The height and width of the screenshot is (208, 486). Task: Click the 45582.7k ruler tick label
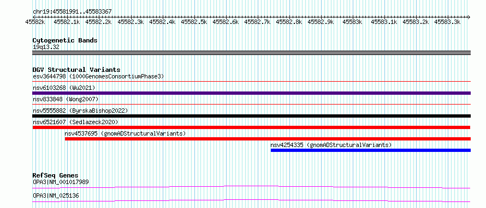pos(257,22)
